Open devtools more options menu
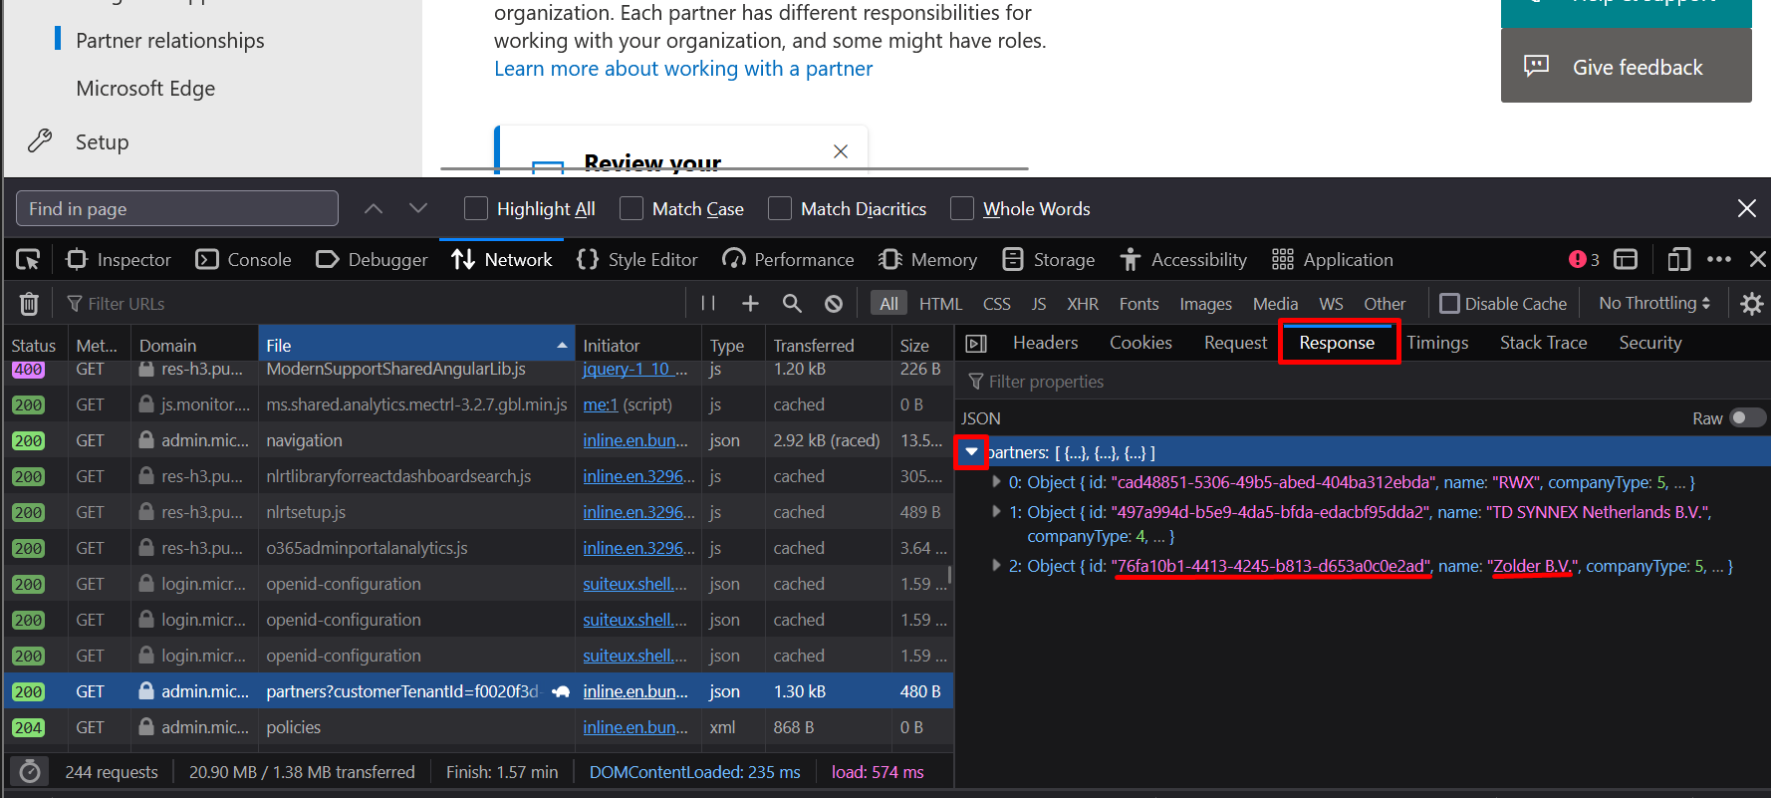This screenshot has width=1771, height=798. pyautogui.click(x=1719, y=260)
